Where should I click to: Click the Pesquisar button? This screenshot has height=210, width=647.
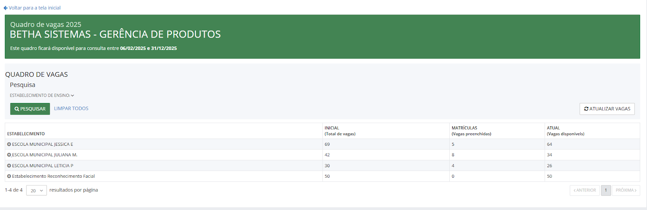[30, 109]
